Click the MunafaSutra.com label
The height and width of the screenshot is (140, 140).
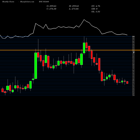[x=27, y=2]
